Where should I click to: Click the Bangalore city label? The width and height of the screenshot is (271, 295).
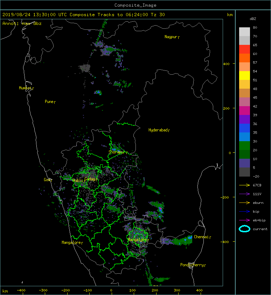point(138,240)
